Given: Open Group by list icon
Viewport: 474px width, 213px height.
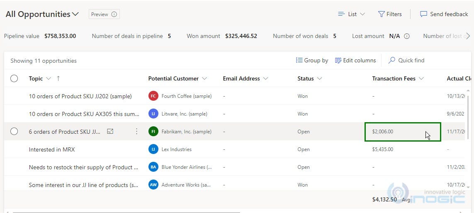Looking at the screenshot, I should click(x=299, y=60).
